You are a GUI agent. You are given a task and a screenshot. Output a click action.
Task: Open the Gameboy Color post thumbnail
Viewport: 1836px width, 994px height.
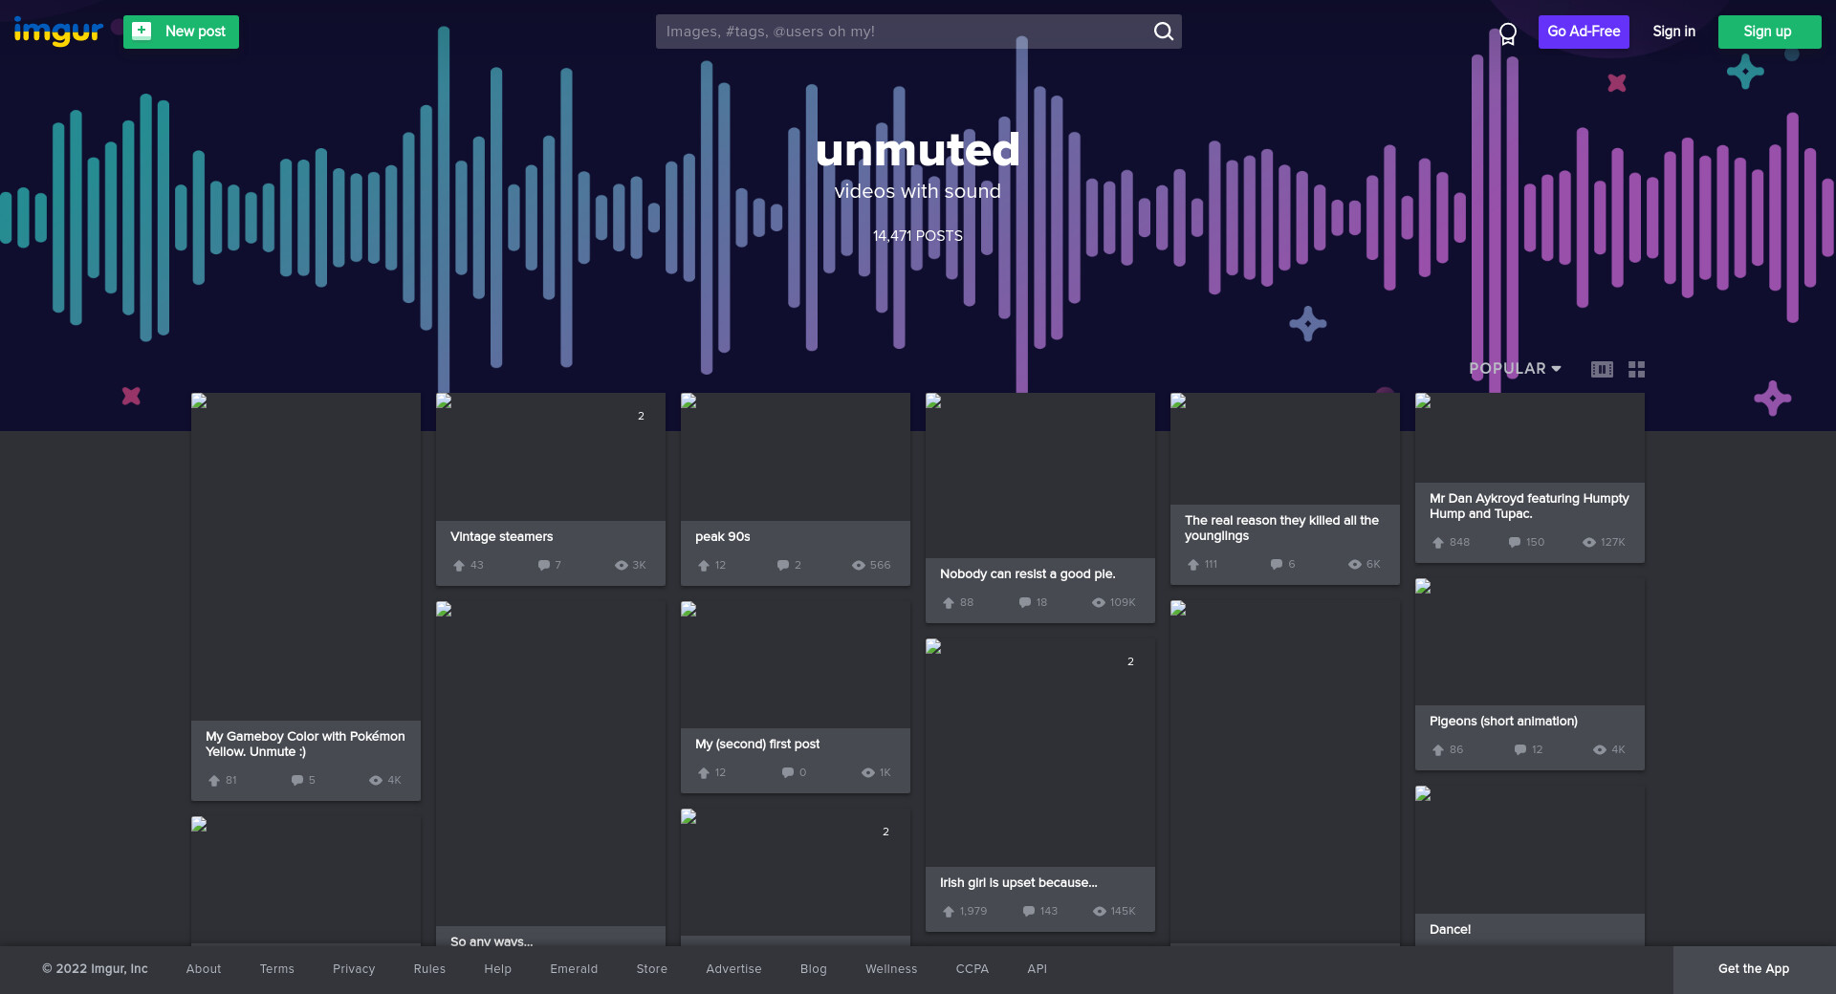306,556
